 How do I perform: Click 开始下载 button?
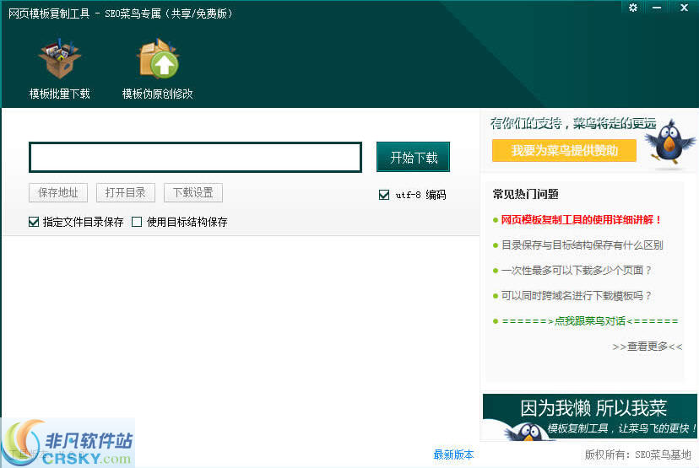[414, 157]
